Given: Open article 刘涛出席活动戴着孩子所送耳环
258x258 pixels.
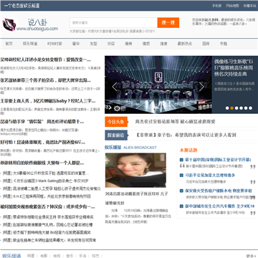Looking at the screenshot, I should coord(137,199).
